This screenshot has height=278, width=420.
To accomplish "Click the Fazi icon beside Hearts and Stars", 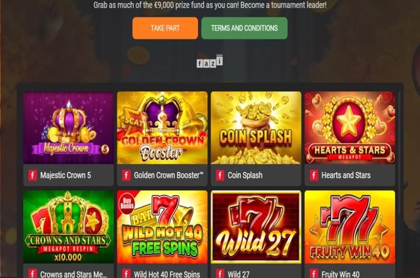I will coord(314,176).
